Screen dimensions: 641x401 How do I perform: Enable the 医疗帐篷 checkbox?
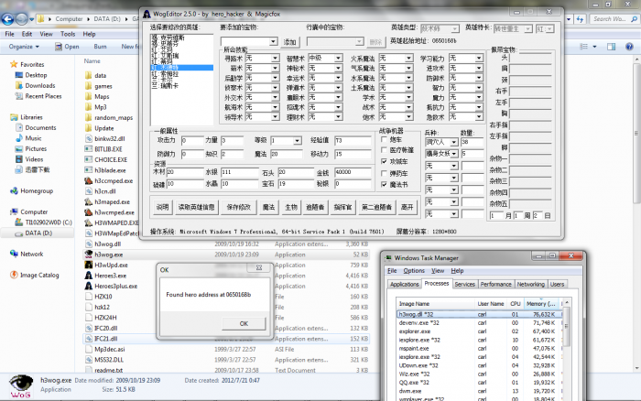tap(383, 150)
